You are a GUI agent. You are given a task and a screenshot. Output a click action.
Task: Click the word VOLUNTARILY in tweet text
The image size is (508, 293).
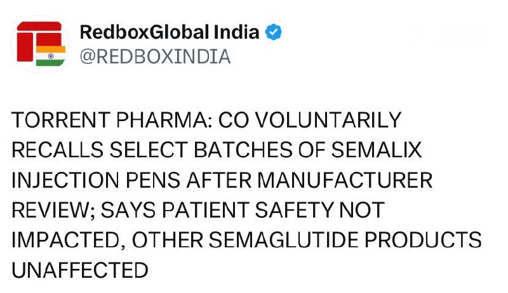point(329,120)
